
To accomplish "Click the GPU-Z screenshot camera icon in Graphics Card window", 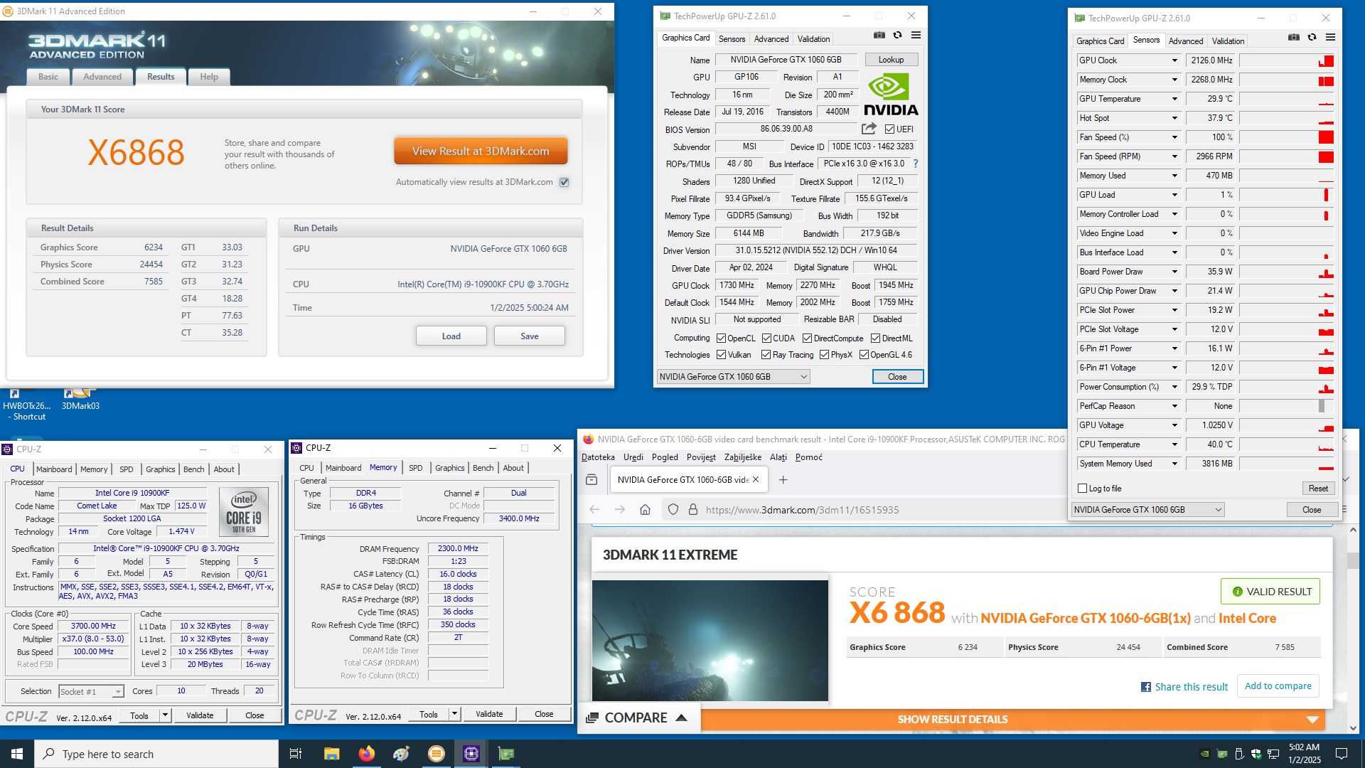I will (x=879, y=36).
